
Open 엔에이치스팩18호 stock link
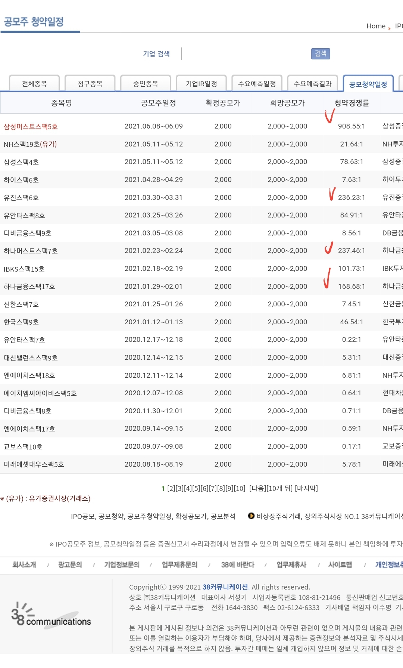click(x=29, y=375)
